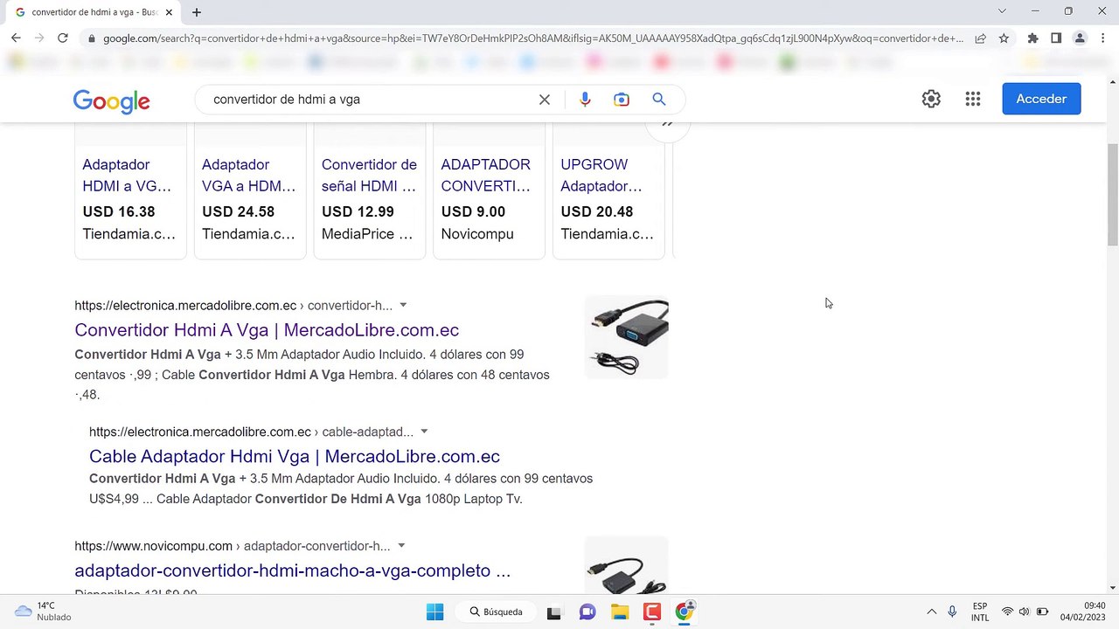The height and width of the screenshot is (629, 1119).
Task: Expand options for first mercadolibre result URL
Action: (x=403, y=306)
